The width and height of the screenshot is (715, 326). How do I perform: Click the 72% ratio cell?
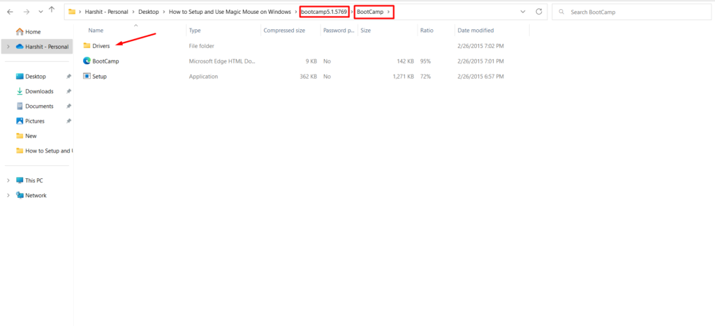point(425,77)
